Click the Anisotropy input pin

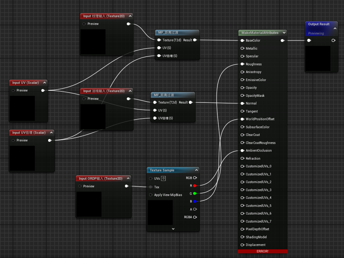pyautogui.click(x=242, y=72)
